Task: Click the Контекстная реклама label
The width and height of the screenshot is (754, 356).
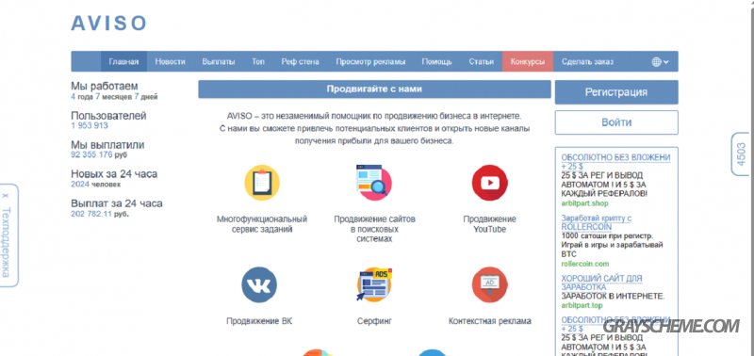Action: click(489, 321)
